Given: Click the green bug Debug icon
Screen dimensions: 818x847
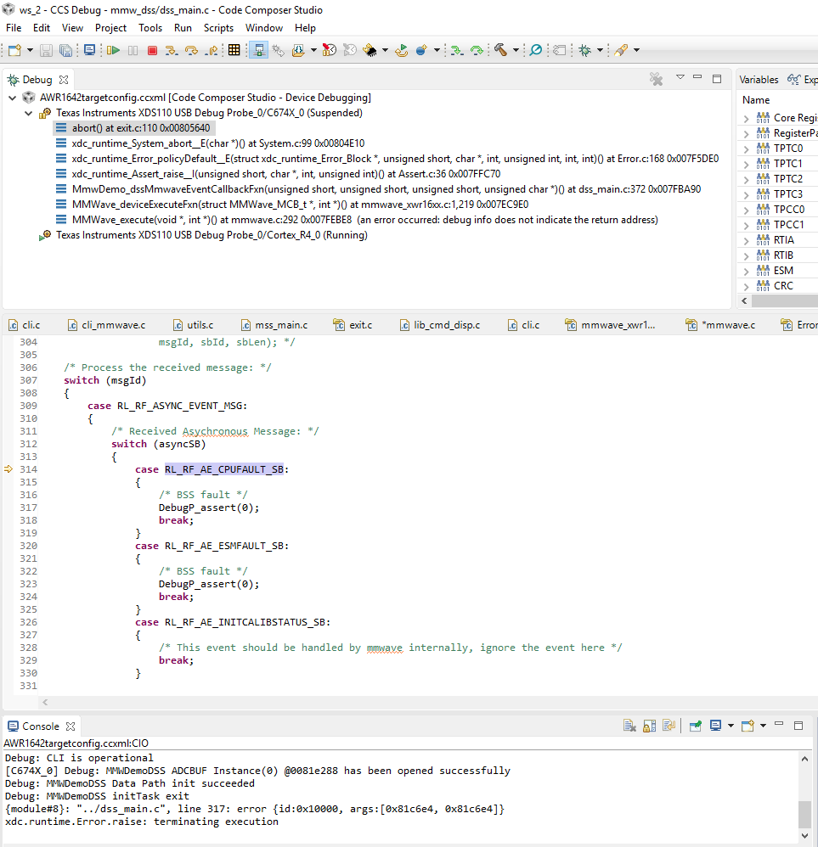Looking at the screenshot, I should (x=584, y=50).
